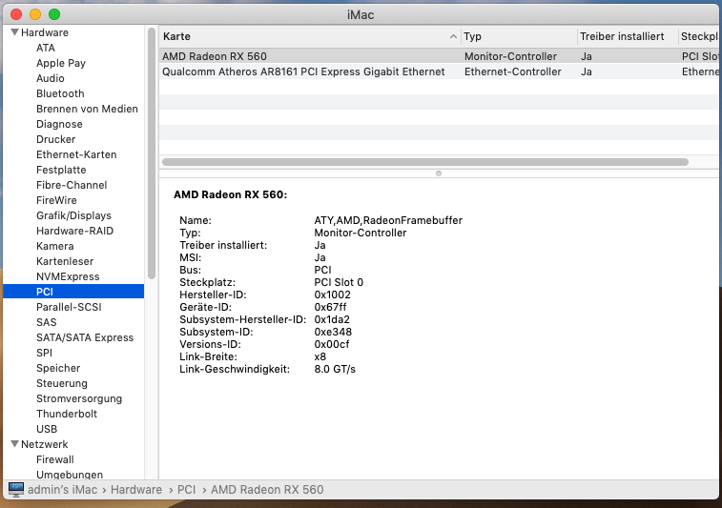Grab the split-pane divider handle dot

point(439,173)
